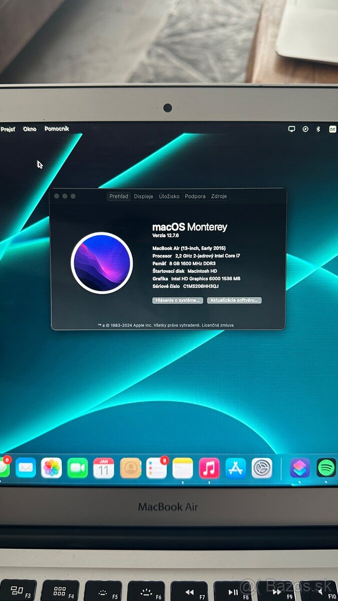Open System Preferences from the dock

coord(262,468)
